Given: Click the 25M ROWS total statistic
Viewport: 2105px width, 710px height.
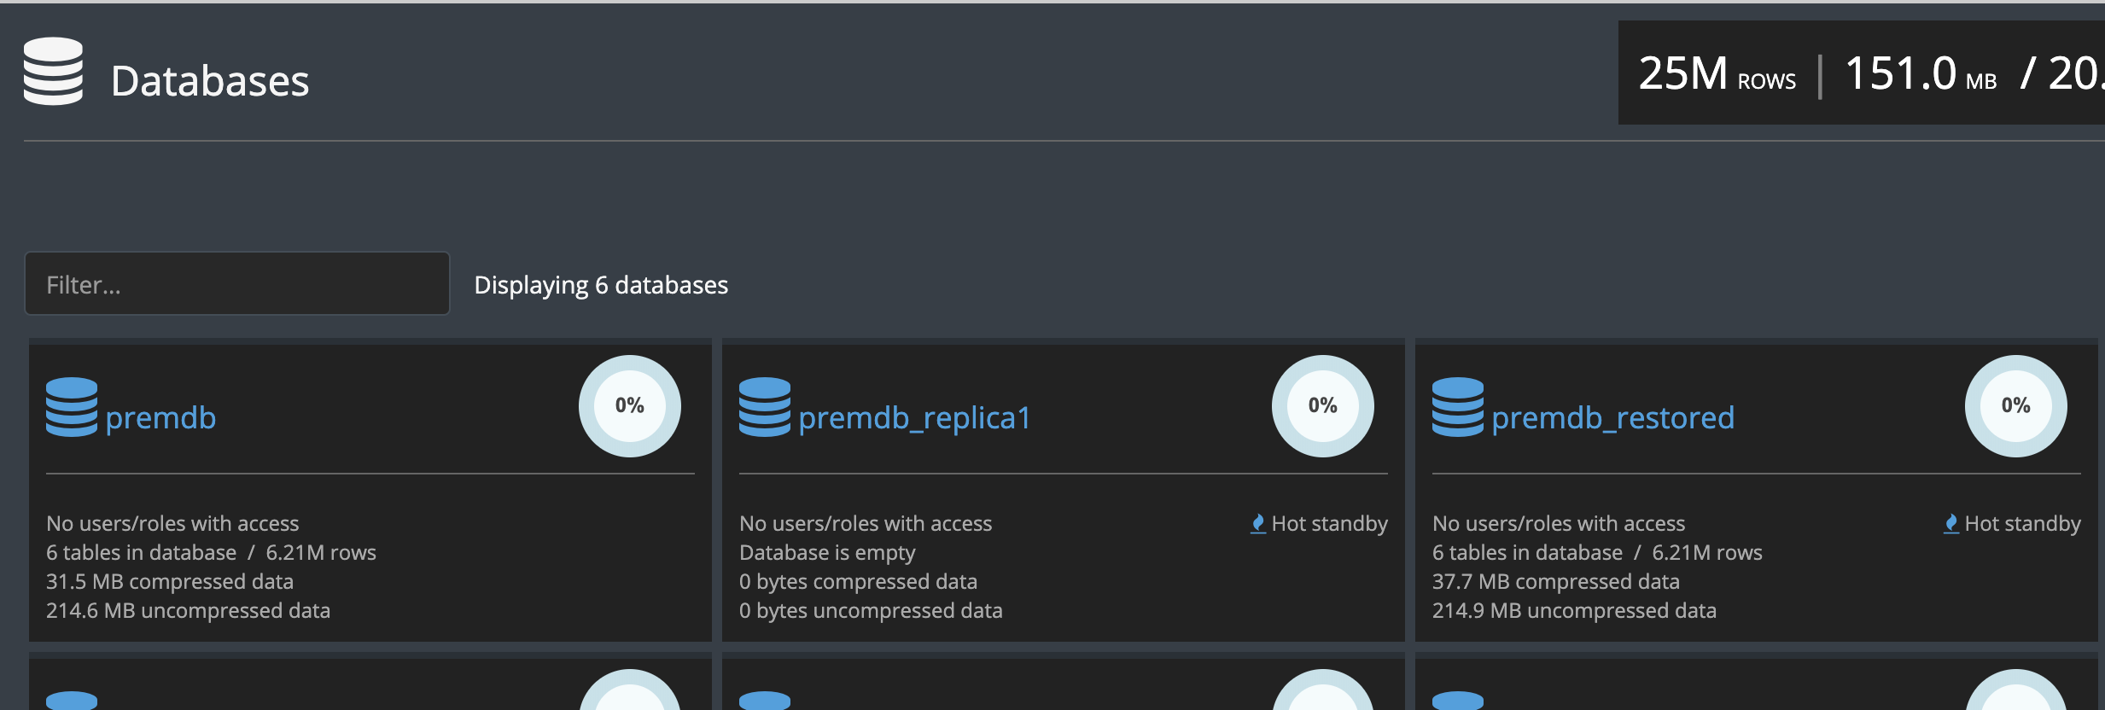Looking at the screenshot, I should [x=1717, y=74].
